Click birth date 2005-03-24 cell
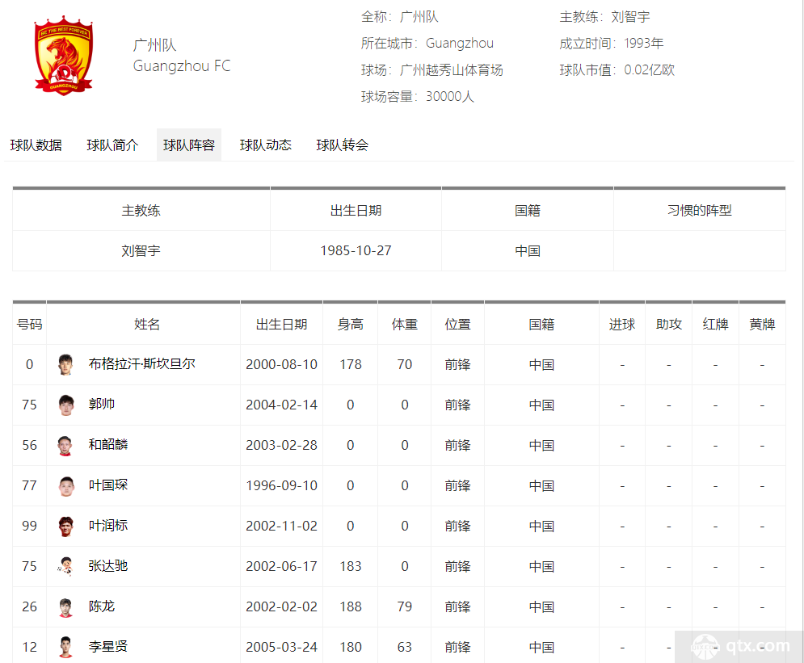The image size is (804, 663). (x=281, y=647)
